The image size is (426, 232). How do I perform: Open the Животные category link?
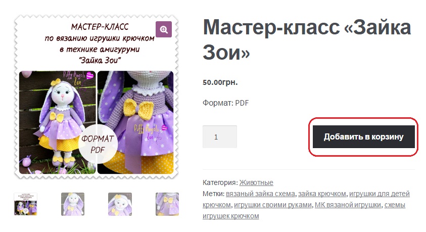256,182
